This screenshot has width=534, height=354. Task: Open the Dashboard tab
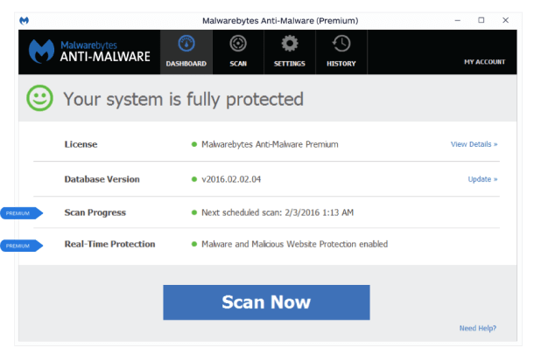(186, 52)
